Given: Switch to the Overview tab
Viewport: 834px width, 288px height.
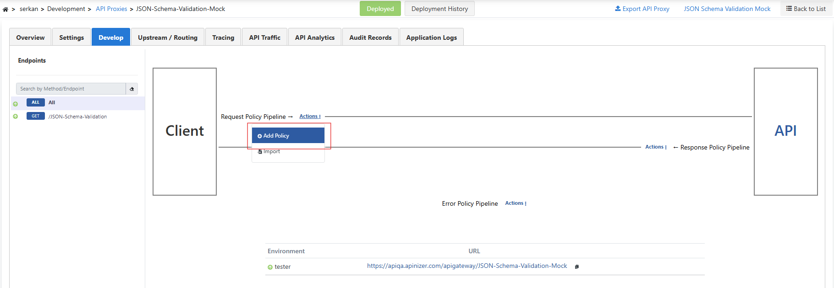Looking at the screenshot, I should pyautogui.click(x=30, y=37).
